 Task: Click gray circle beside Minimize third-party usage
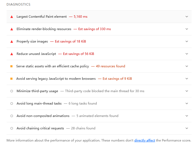12,91
